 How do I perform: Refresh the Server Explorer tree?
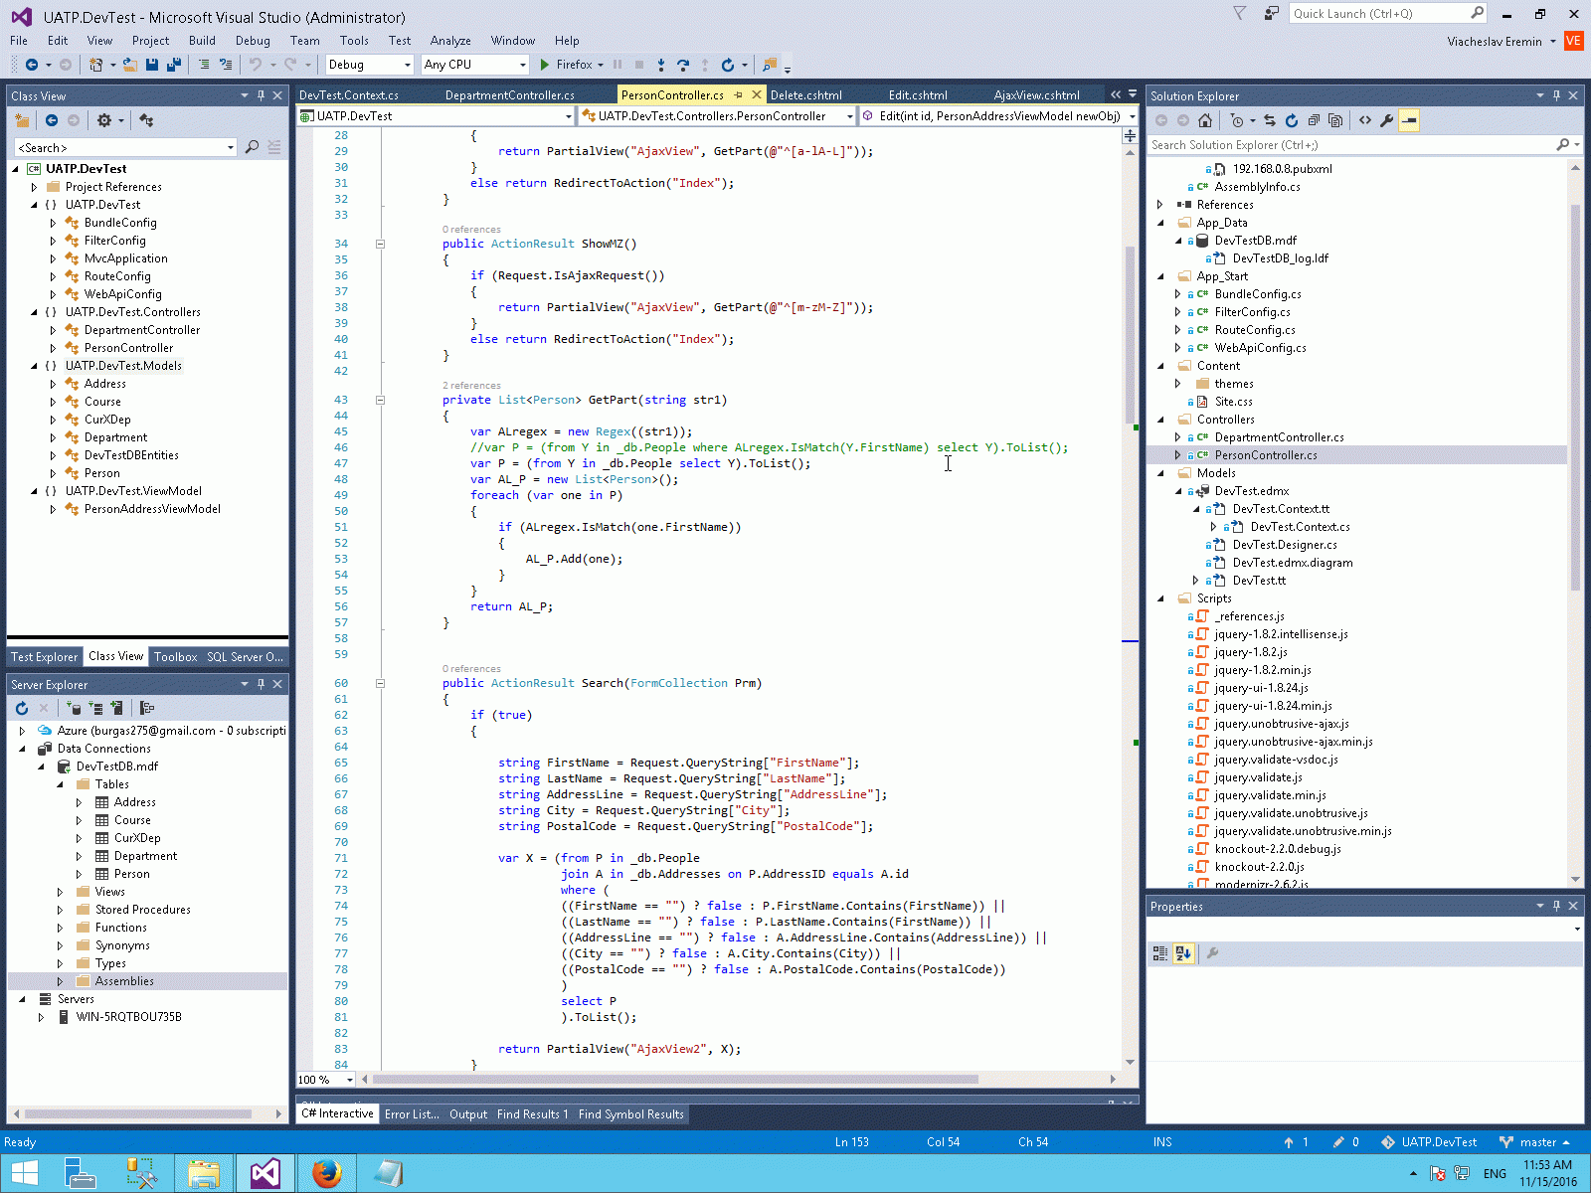[x=22, y=708]
